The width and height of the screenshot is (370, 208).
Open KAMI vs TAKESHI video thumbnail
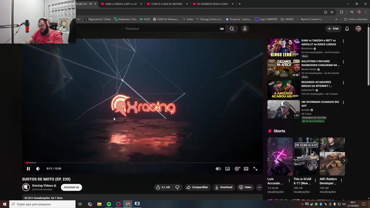[284, 48]
